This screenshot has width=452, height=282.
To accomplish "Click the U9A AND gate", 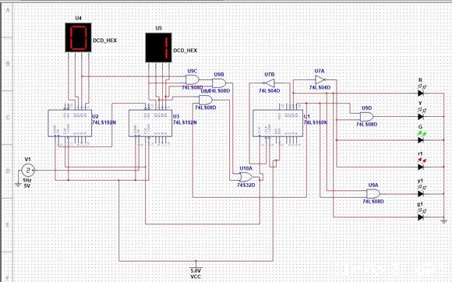I will pyautogui.click(x=373, y=193).
